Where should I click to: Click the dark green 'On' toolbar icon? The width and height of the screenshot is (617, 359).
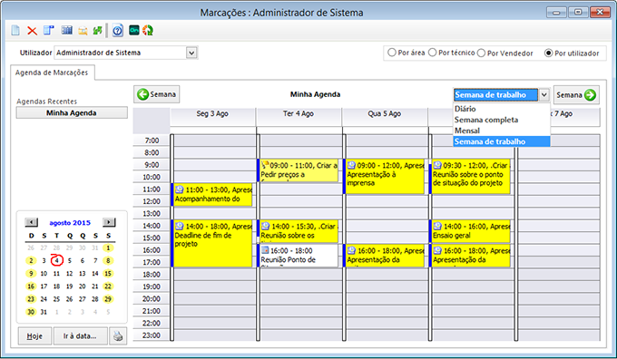tap(133, 30)
